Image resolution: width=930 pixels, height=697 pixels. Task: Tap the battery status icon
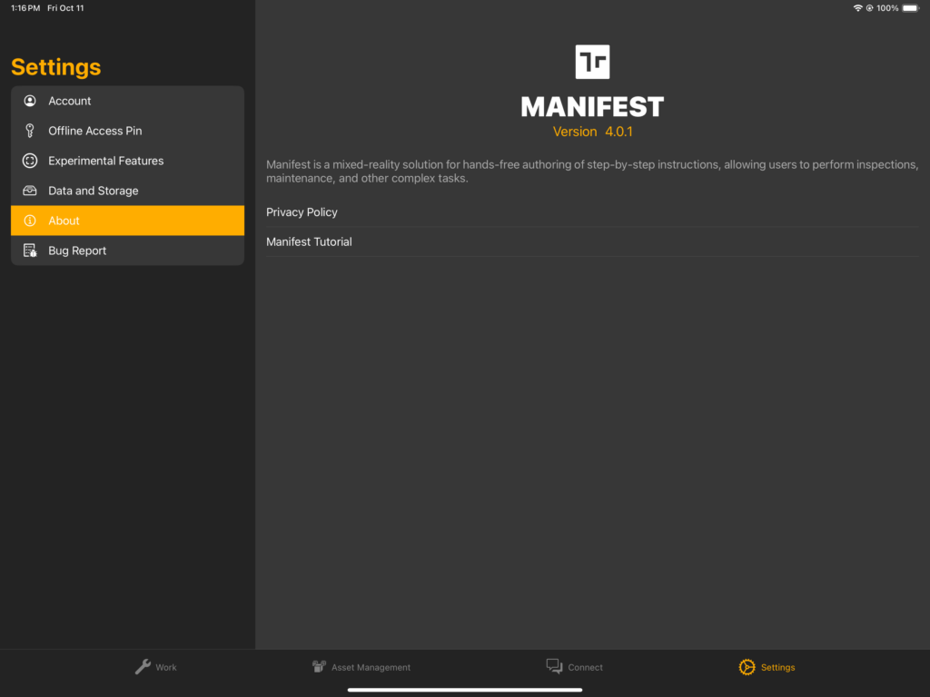tap(910, 8)
